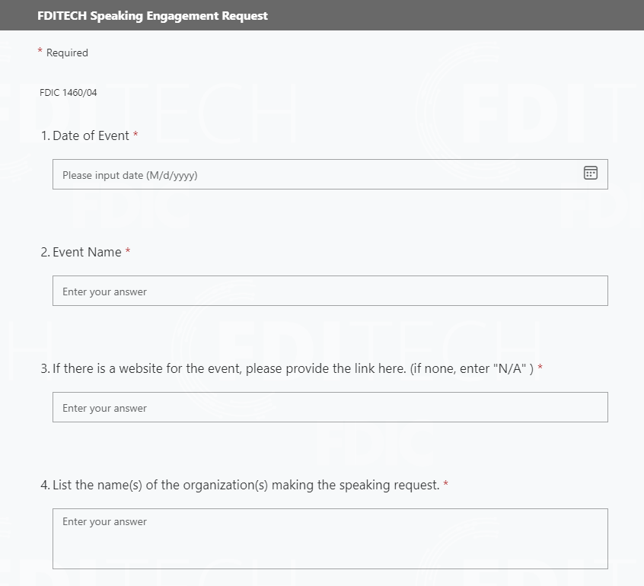Click the red asterisk beside Date of Event
This screenshot has width=644, height=586.
(x=135, y=135)
